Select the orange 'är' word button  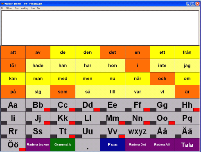click(187, 92)
